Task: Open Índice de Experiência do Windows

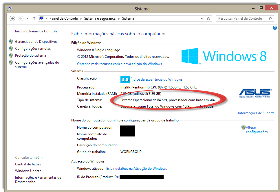Action: click(x=156, y=80)
